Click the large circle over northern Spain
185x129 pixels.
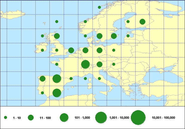(57, 79)
